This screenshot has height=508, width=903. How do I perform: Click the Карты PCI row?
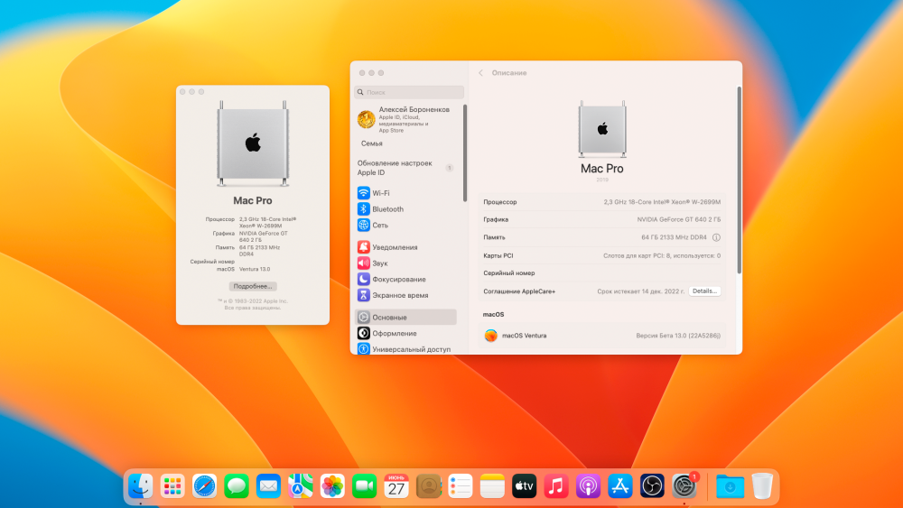click(601, 255)
